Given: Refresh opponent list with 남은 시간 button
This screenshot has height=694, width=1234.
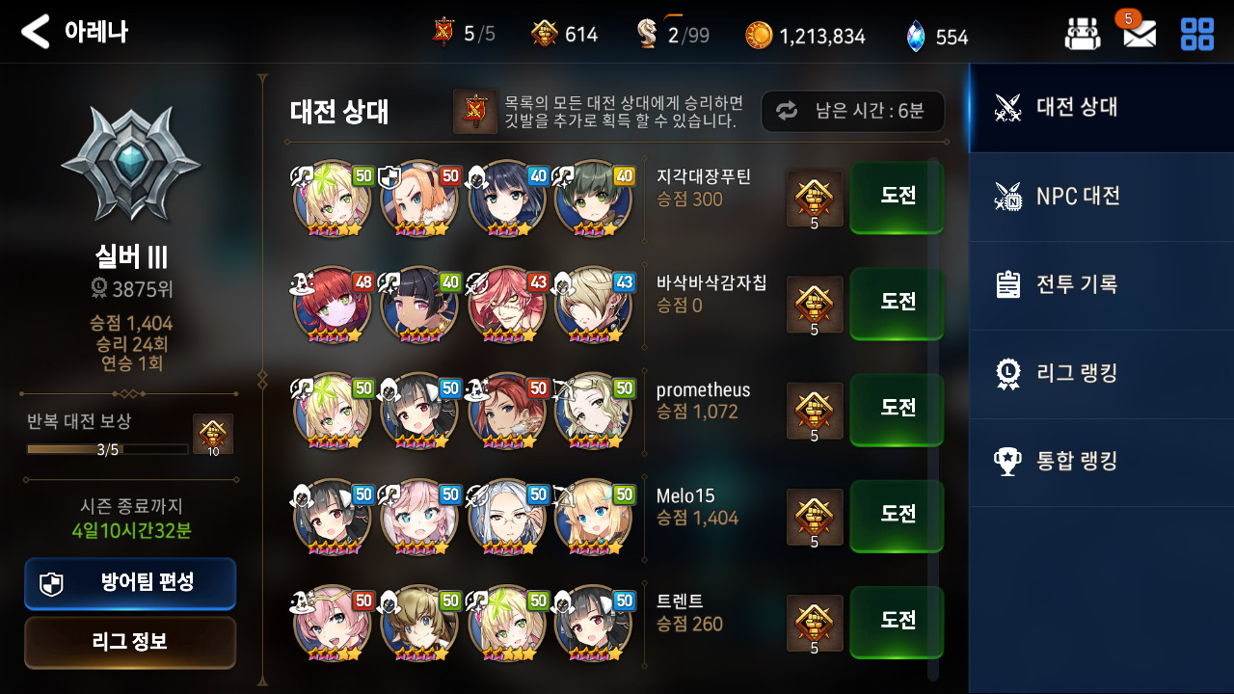Looking at the screenshot, I should tap(852, 111).
